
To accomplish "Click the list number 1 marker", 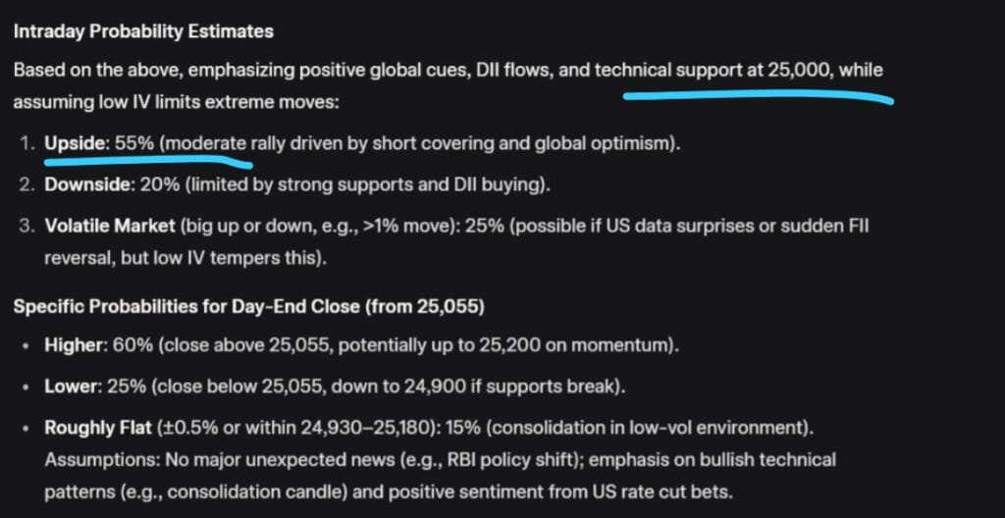I will click(x=26, y=143).
